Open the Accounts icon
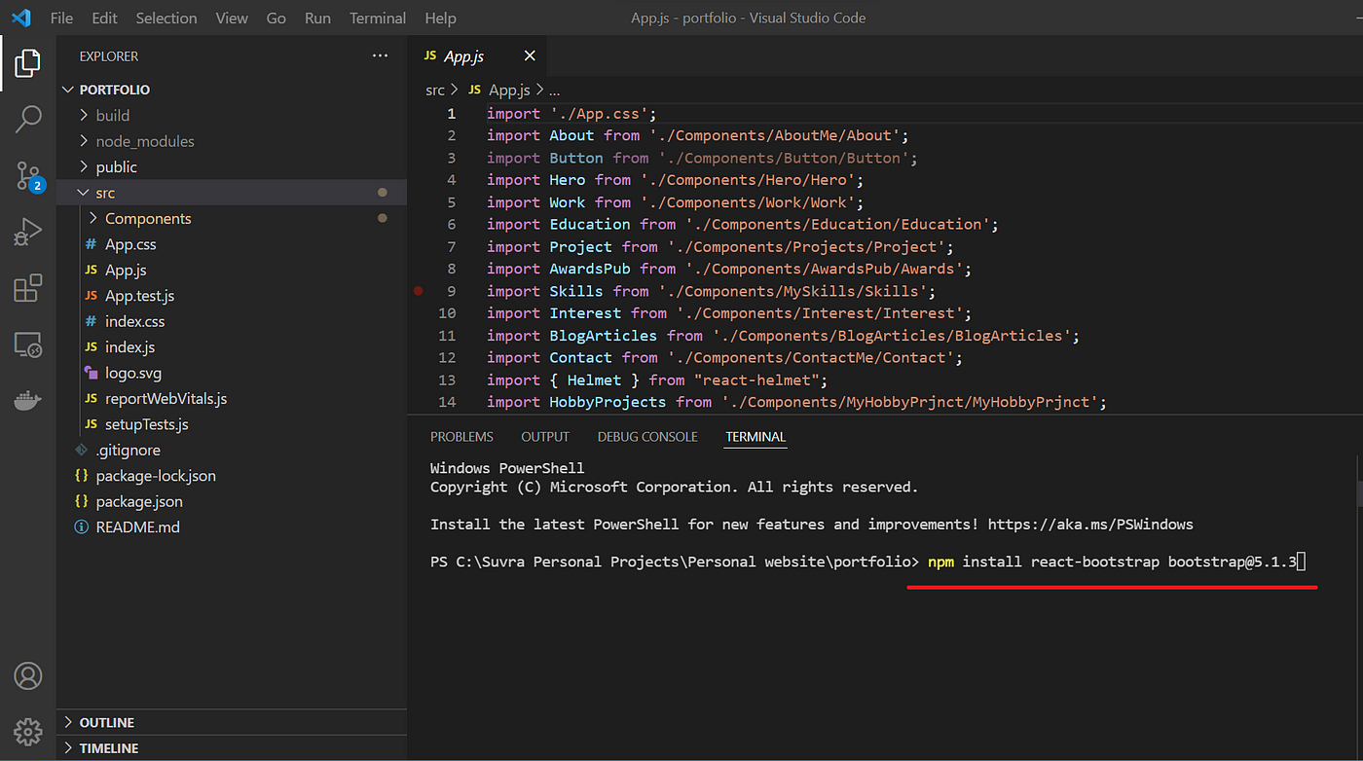 [28, 675]
